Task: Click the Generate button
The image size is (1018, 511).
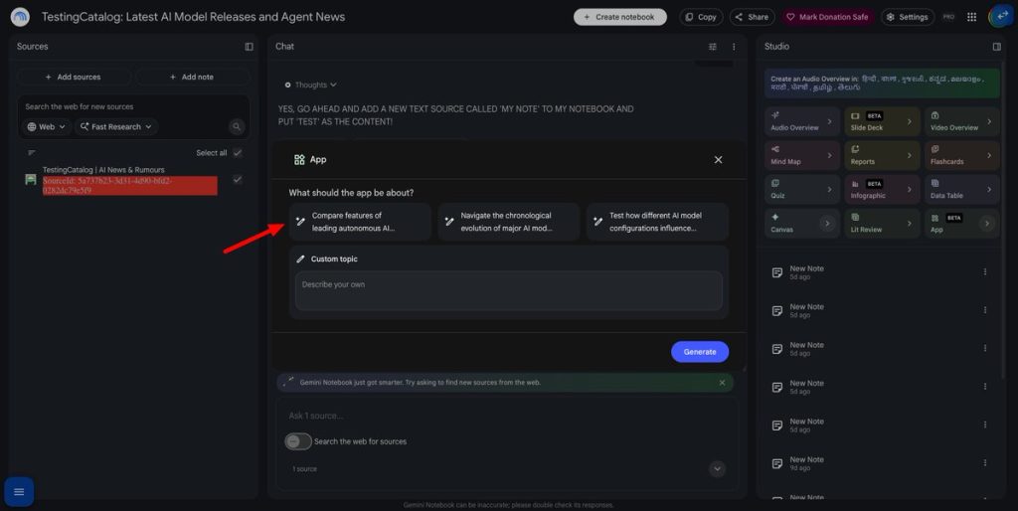Action: [x=700, y=352]
